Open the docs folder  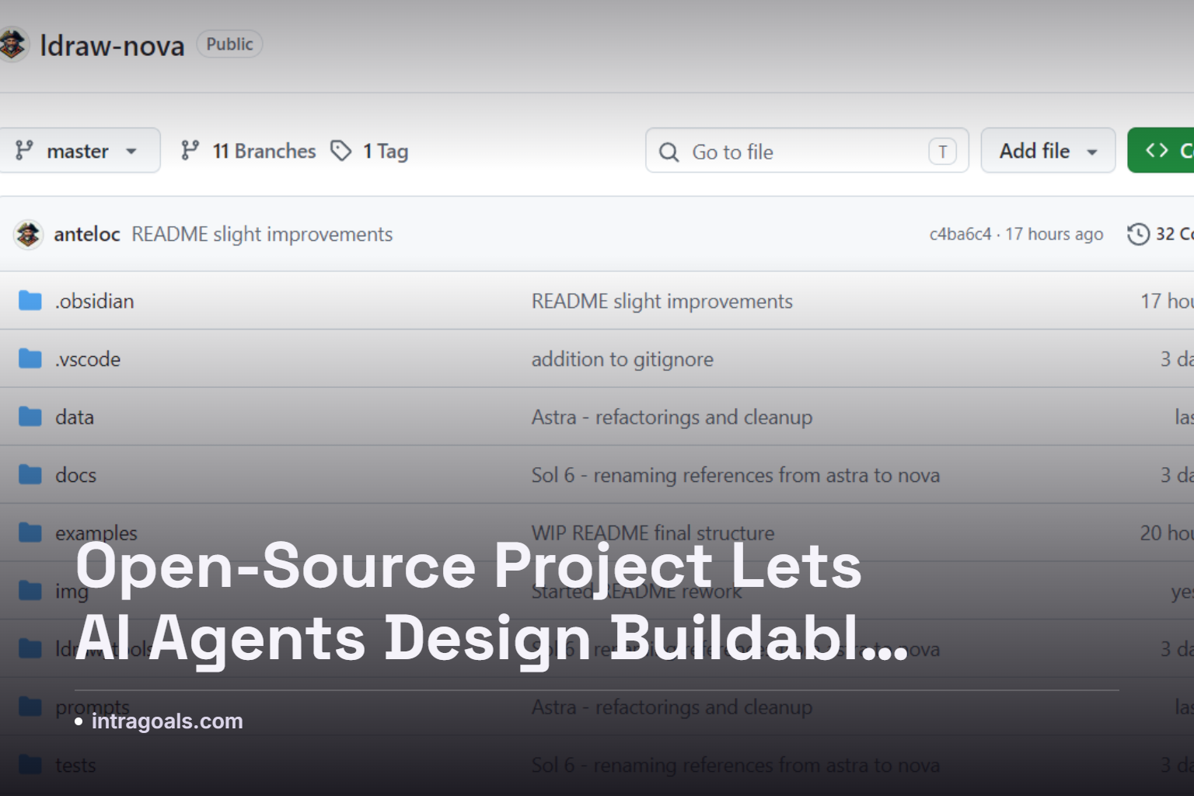[76, 475]
